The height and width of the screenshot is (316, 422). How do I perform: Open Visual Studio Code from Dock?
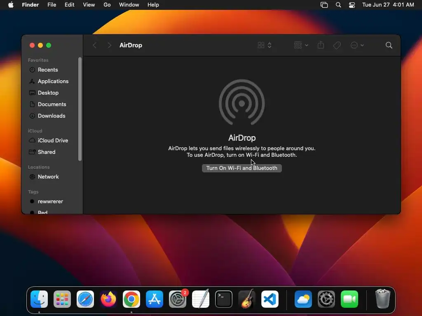tap(270, 299)
